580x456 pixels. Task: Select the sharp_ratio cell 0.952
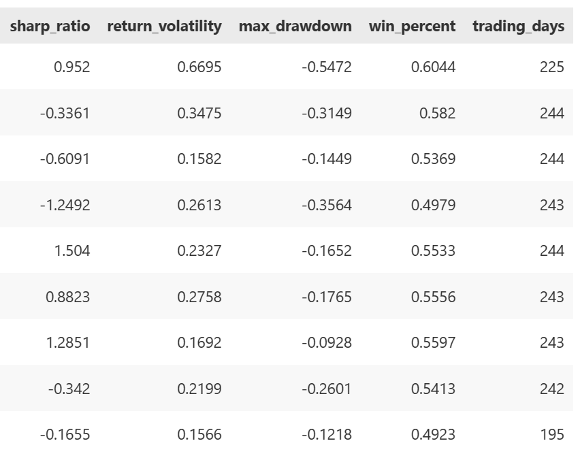[73, 67]
